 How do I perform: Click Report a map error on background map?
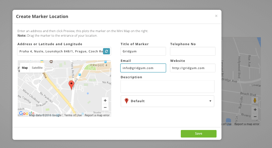pos(247,124)
